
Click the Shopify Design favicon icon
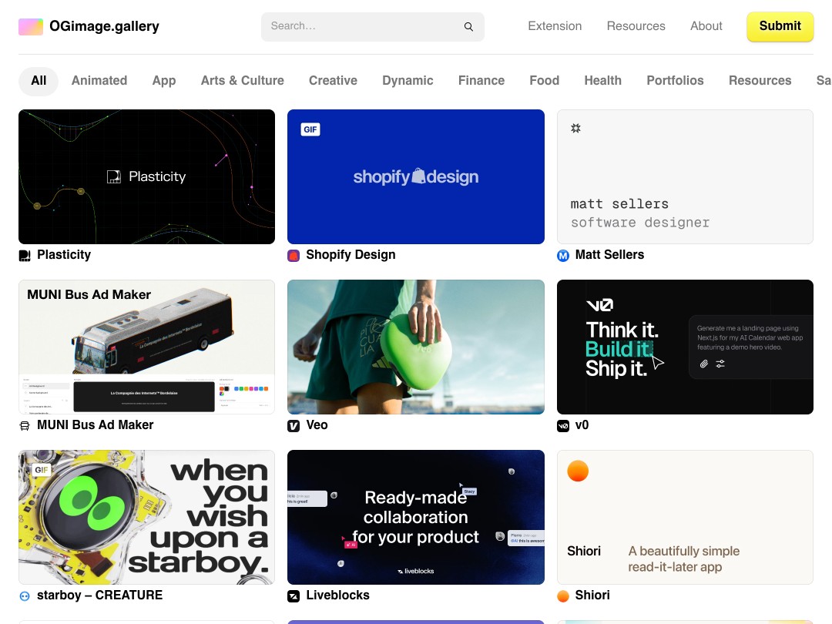coord(294,256)
